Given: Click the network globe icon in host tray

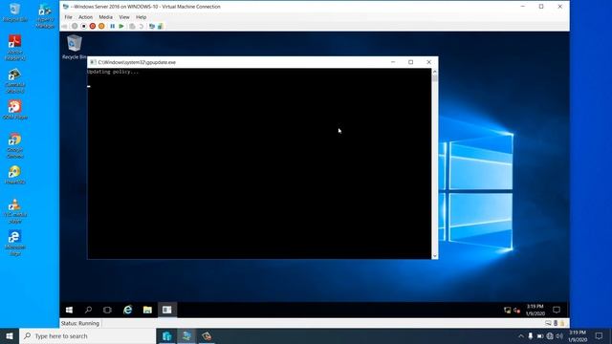Looking at the screenshot, I should pyautogui.click(x=550, y=335).
